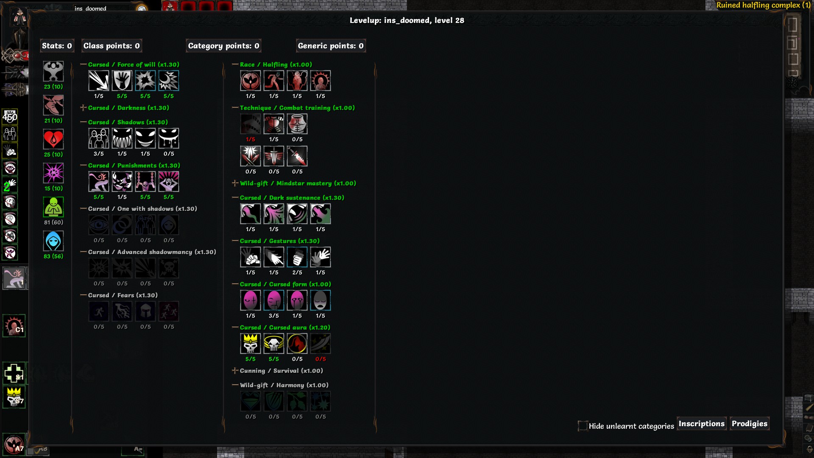Image resolution: width=814 pixels, height=458 pixels.
Task: Select the crowned skull Cursed aura talent
Action: 250,343
